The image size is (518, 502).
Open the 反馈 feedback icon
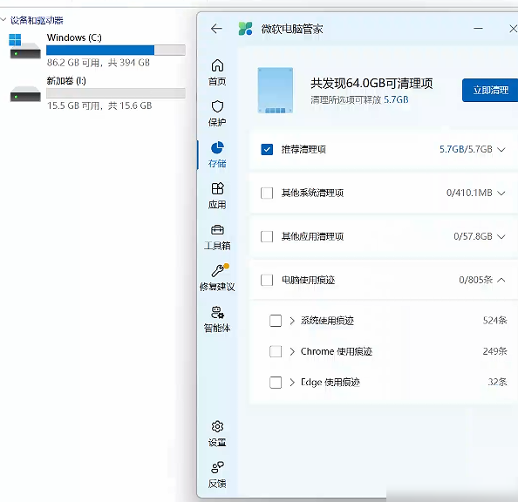click(x=217, y=467)
